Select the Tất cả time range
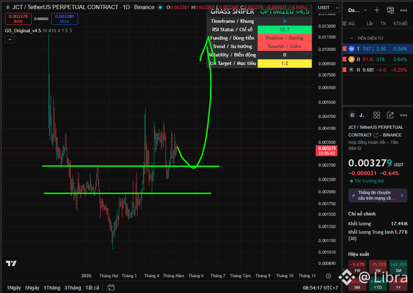Viewport: 413px width, 293px height. (x=92, y=288)
